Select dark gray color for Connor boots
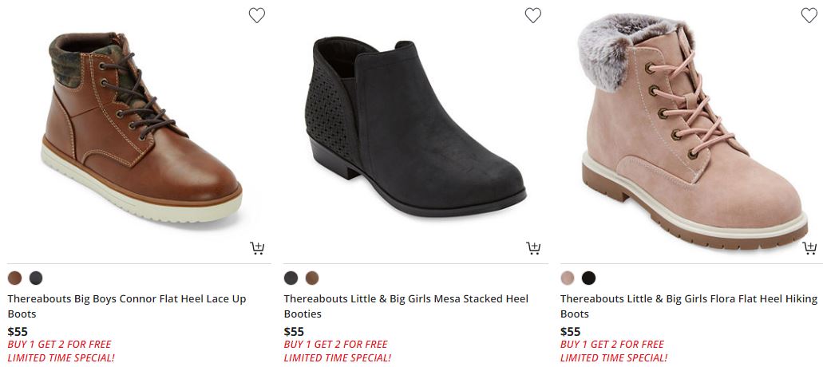This screenshot has height=367, width=823. pos(36,278)
